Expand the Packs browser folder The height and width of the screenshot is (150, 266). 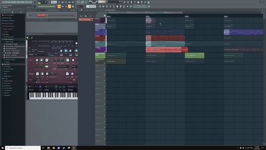tap(6, 79)
